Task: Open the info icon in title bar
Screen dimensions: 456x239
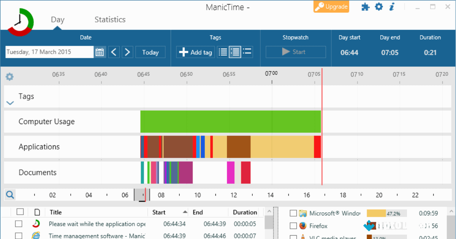Action: 392,7
